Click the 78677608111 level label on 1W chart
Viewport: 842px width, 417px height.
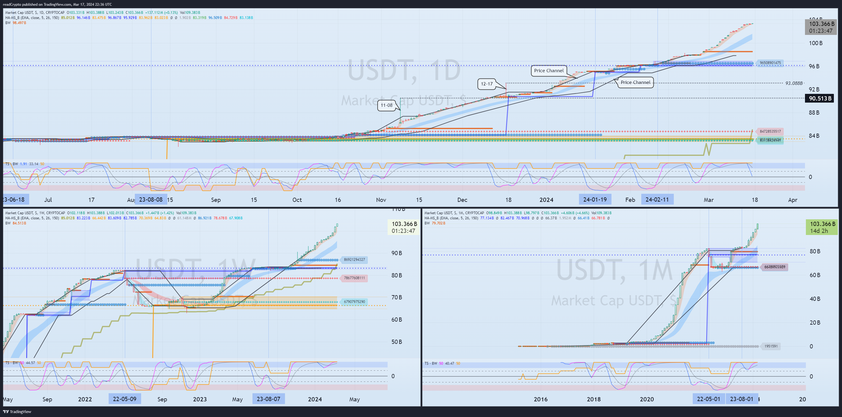coord(354,278)
